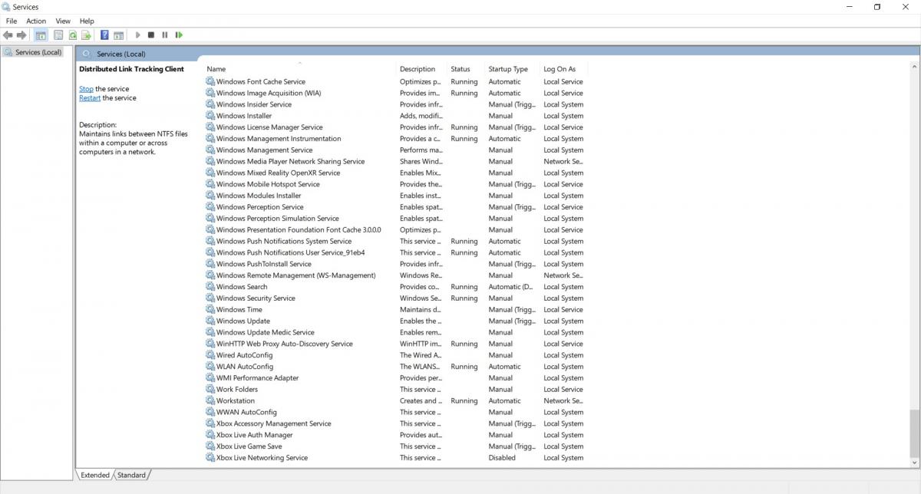Viewport: 921px width, 494px height.
Task: Click the Refresh toolbar icon
Action: [73, 35]
